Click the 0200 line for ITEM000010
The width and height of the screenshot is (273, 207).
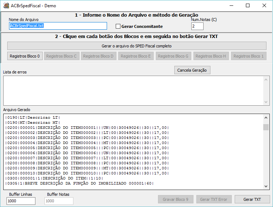87,173
